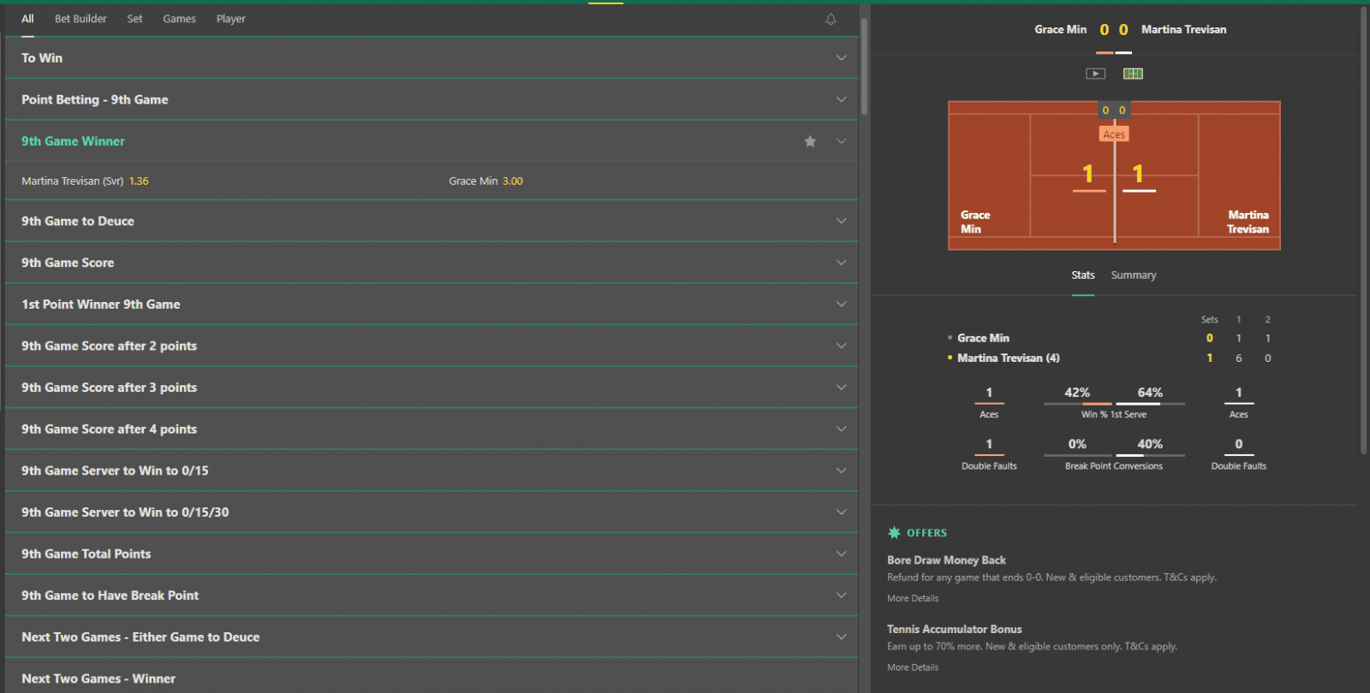Expand 9th Game to Deuce chevron
Viewport: 1370px width, 693px height.
pos(841,221)
